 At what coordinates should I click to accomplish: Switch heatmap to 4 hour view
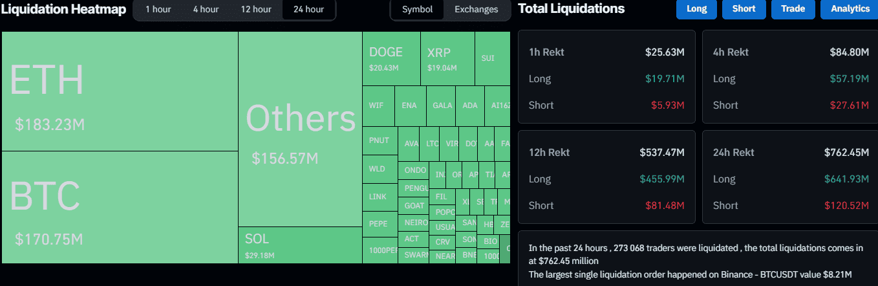205,10
